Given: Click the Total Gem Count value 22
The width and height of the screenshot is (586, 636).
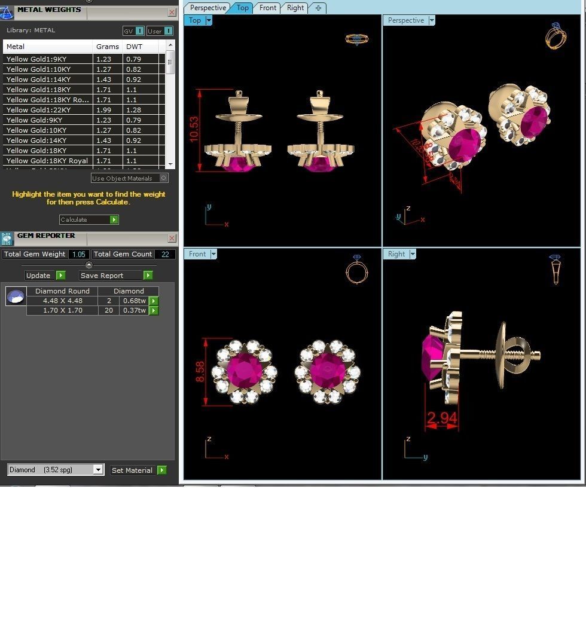Looking at the screenshot, I should pos(165,254).
